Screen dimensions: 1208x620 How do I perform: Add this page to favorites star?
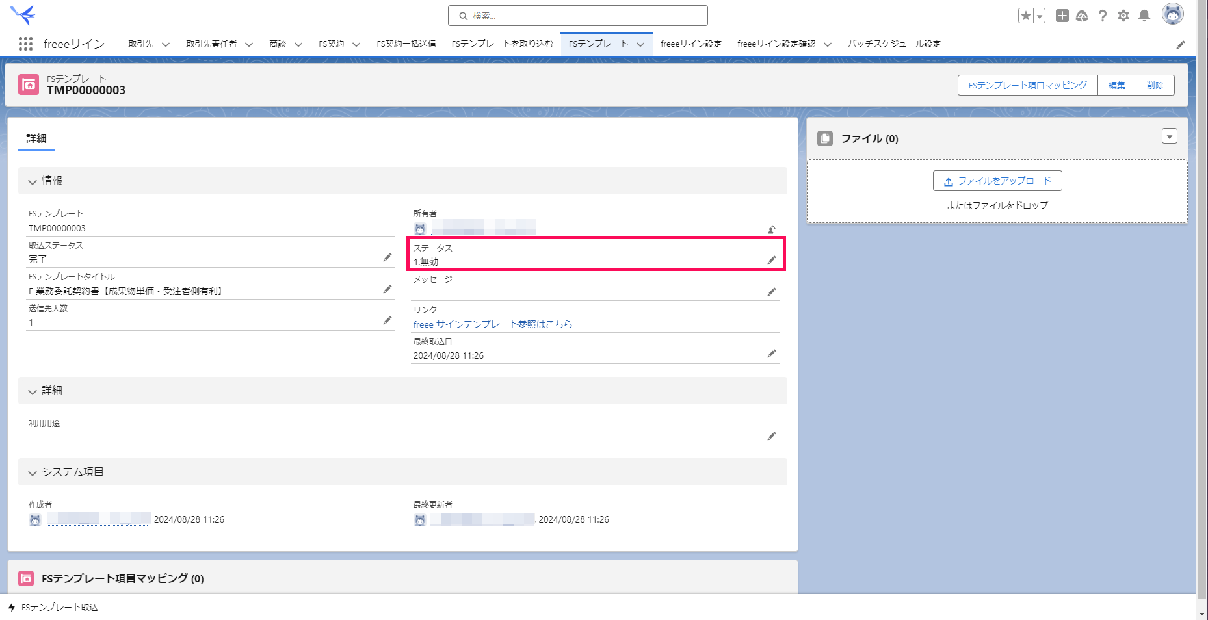pyautogui.click(x=1025, y=16)
